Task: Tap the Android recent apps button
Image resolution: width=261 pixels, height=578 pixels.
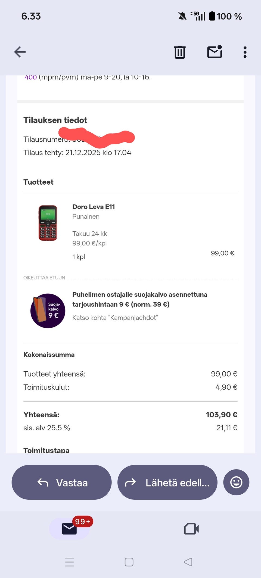Action: [70, 562]
